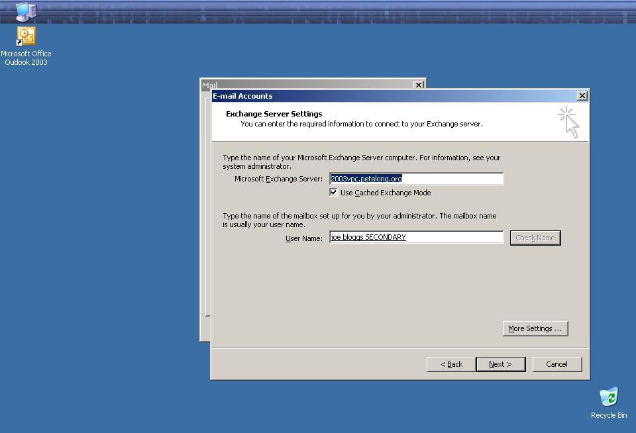Click the Recycle Bin label text

coord(609,415)
